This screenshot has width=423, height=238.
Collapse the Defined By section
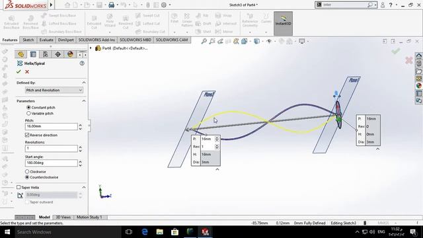click(84, 83)
